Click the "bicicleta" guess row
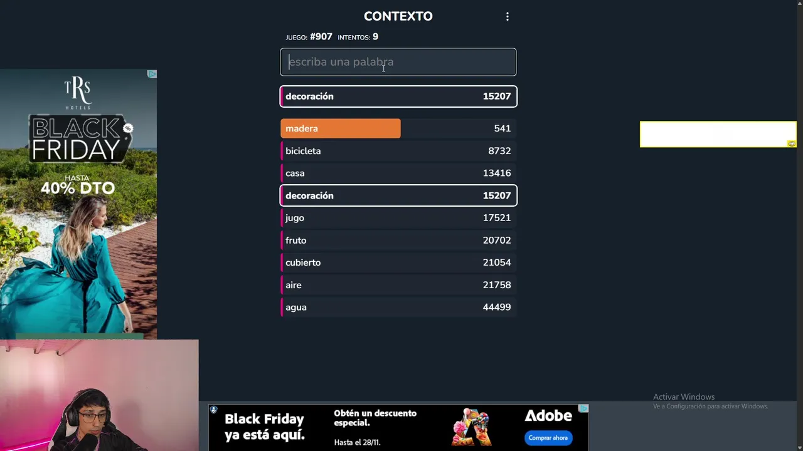This screenshot has width=803, height=451. pyautogui.click(x=398, y=151)
